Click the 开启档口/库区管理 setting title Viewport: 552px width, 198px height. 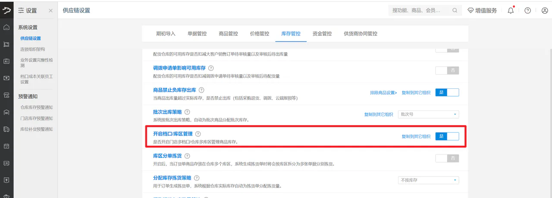tap(173, 134)
